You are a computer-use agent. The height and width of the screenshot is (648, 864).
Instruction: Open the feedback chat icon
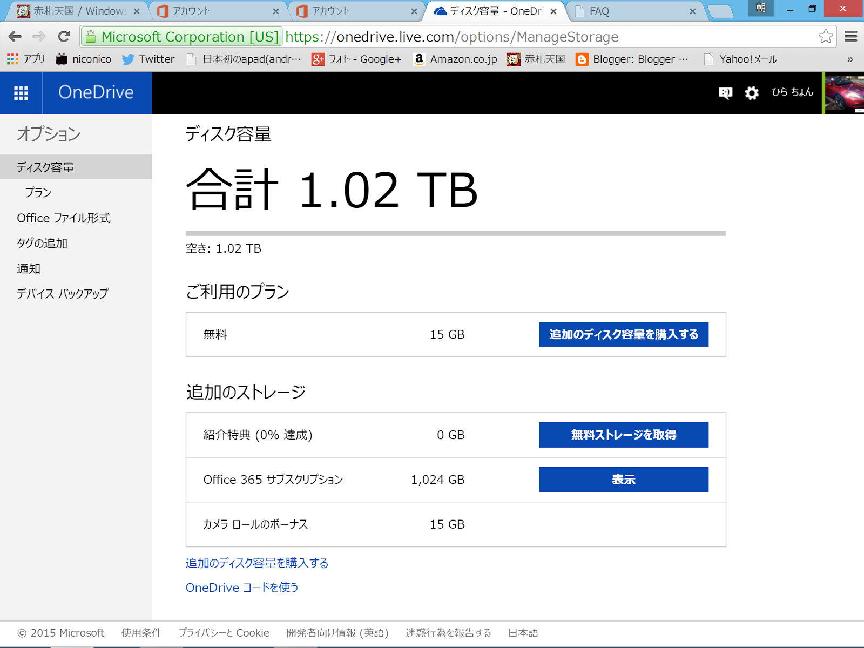point(725,93)
